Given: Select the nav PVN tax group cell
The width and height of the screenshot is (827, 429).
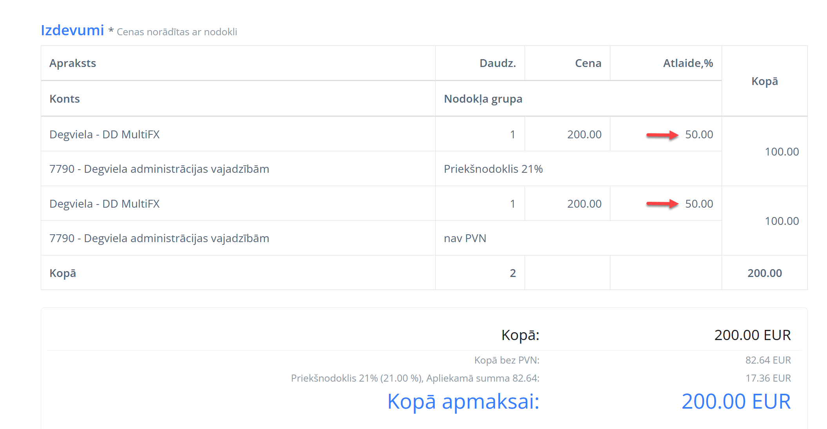Looking at the screenshot, I should point(465,239).
